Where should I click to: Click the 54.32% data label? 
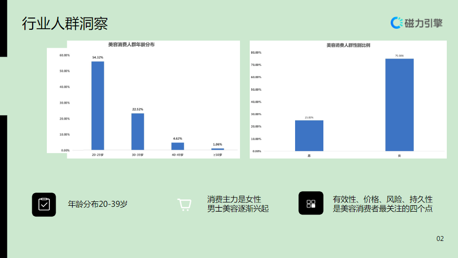[98, 58]
